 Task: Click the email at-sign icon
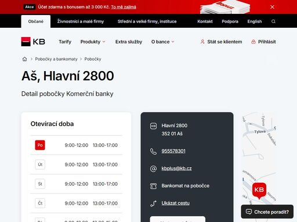(153, 169)
